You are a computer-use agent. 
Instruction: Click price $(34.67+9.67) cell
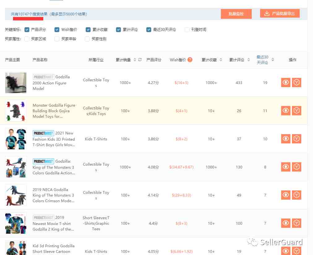[182, 167]
